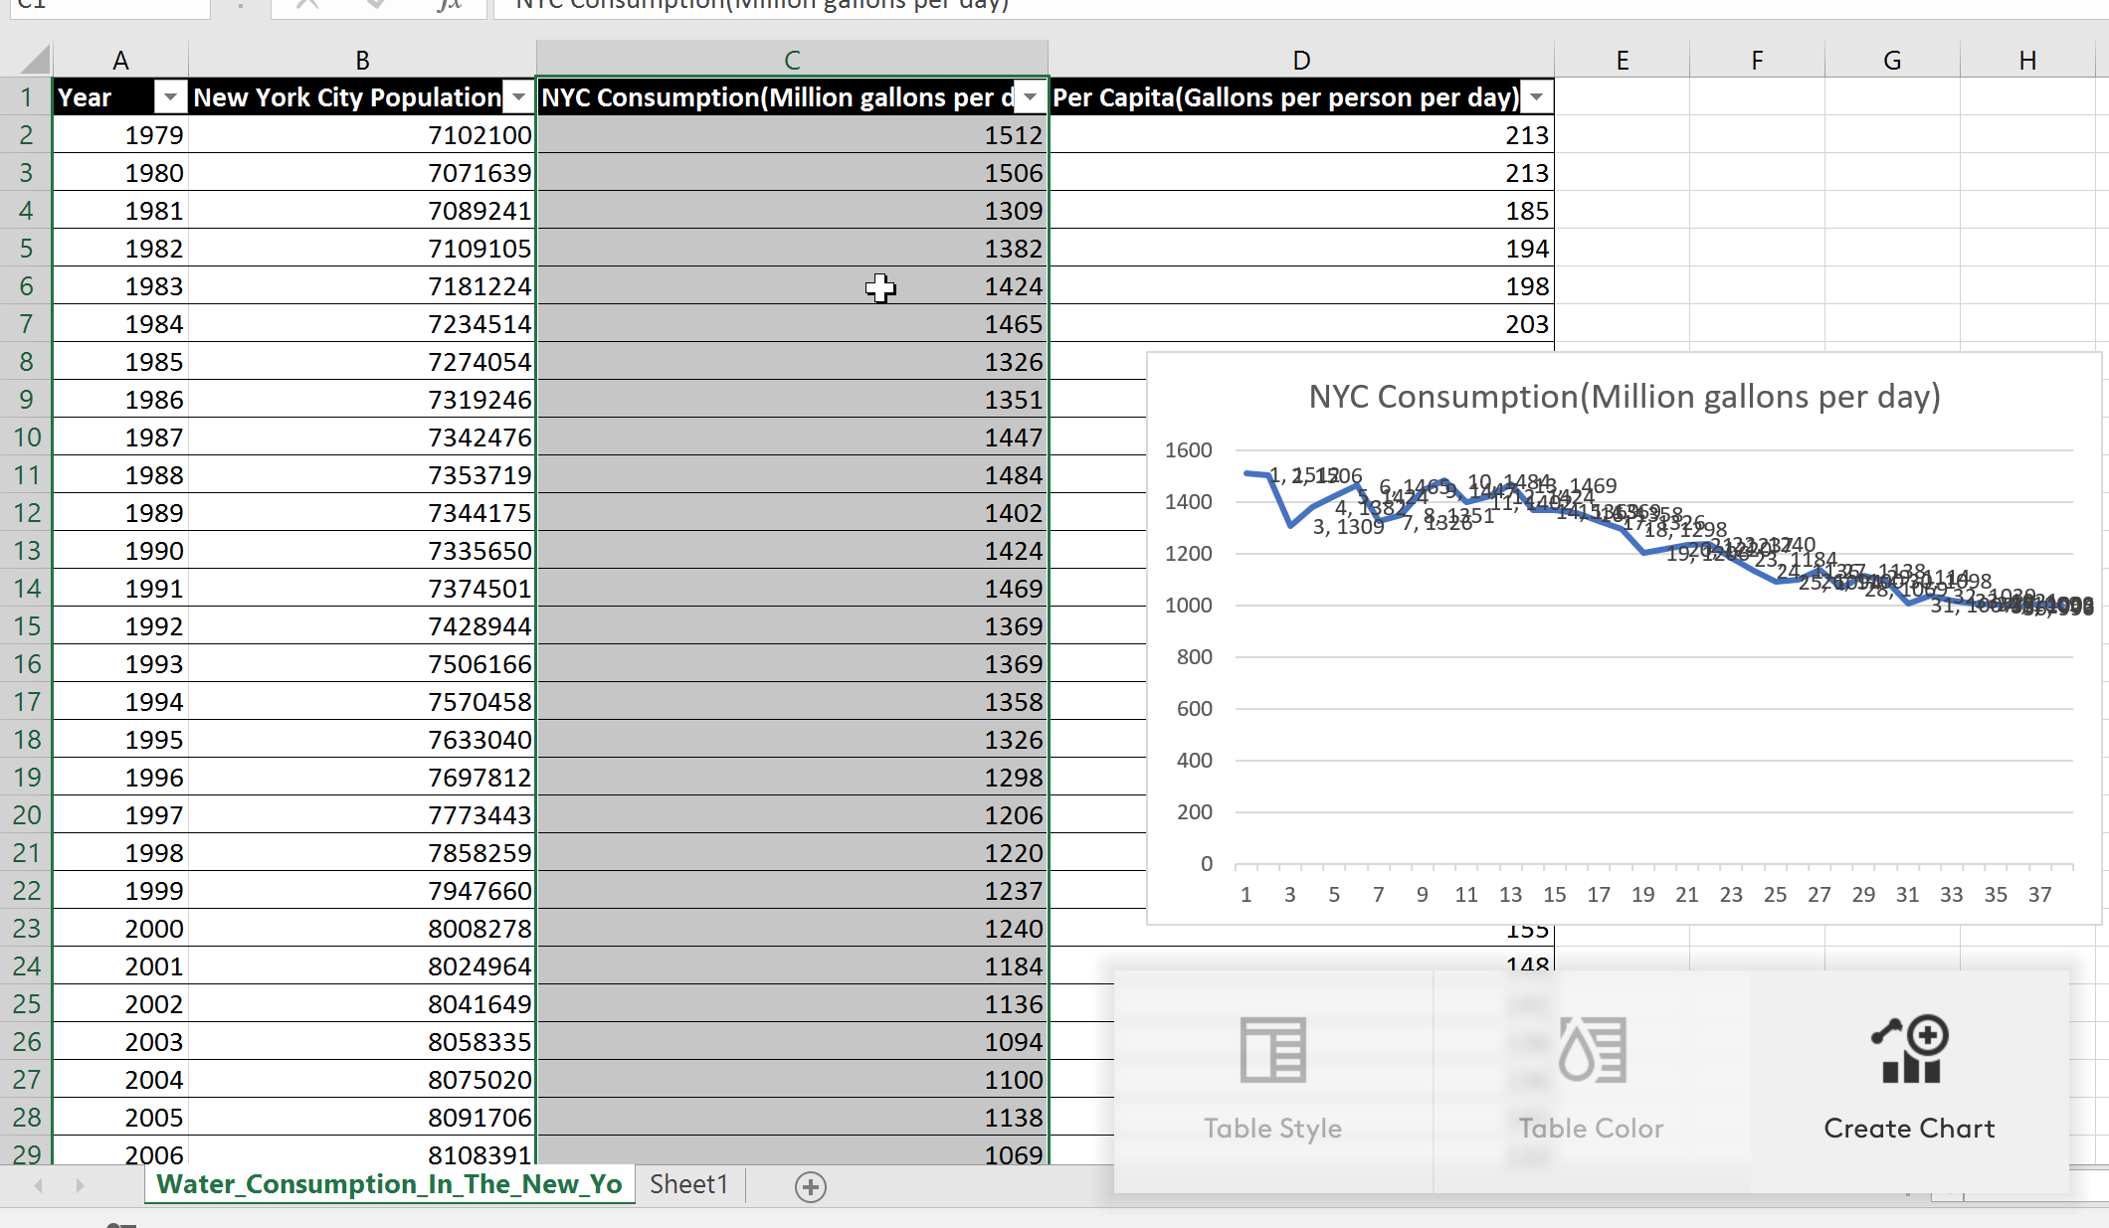Click cell with year 1979
The width and height of the screenshot is (2109, 1228).
[120, 135]
